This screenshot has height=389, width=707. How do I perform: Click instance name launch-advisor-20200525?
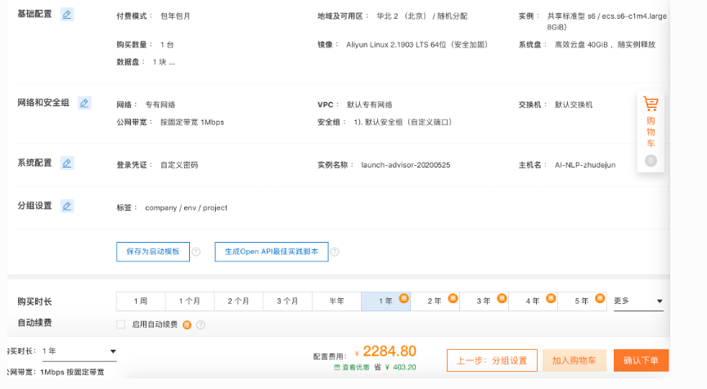click(x=406, y=165)
